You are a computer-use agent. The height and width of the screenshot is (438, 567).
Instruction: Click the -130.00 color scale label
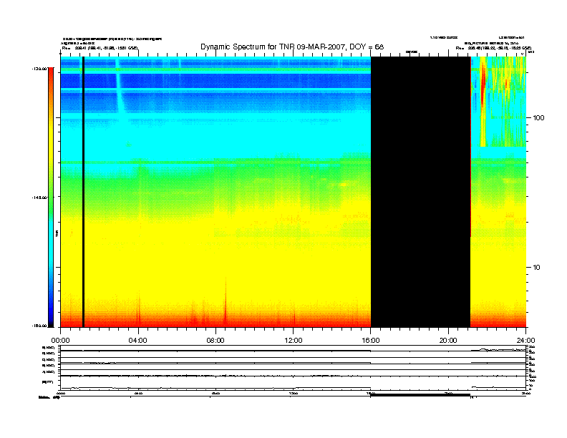point(39,69)
